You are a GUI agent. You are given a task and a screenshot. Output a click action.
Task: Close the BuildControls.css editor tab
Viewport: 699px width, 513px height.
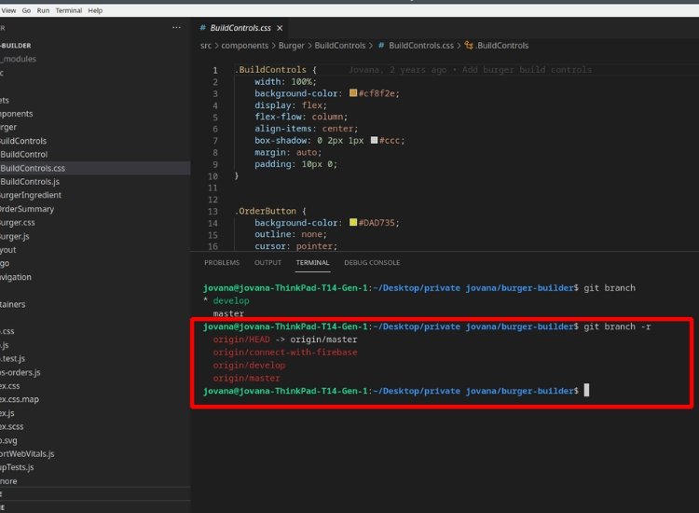tap(280, 28)
